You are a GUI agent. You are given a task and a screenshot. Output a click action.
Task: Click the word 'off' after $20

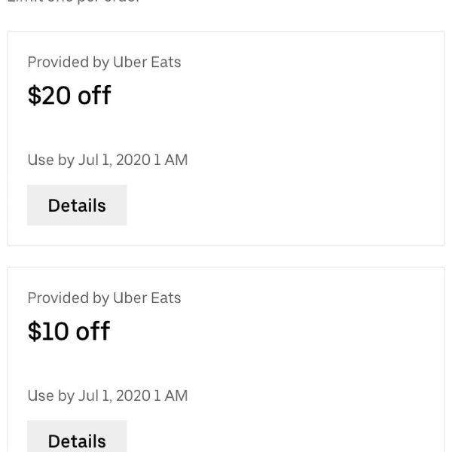click(94, 95)
